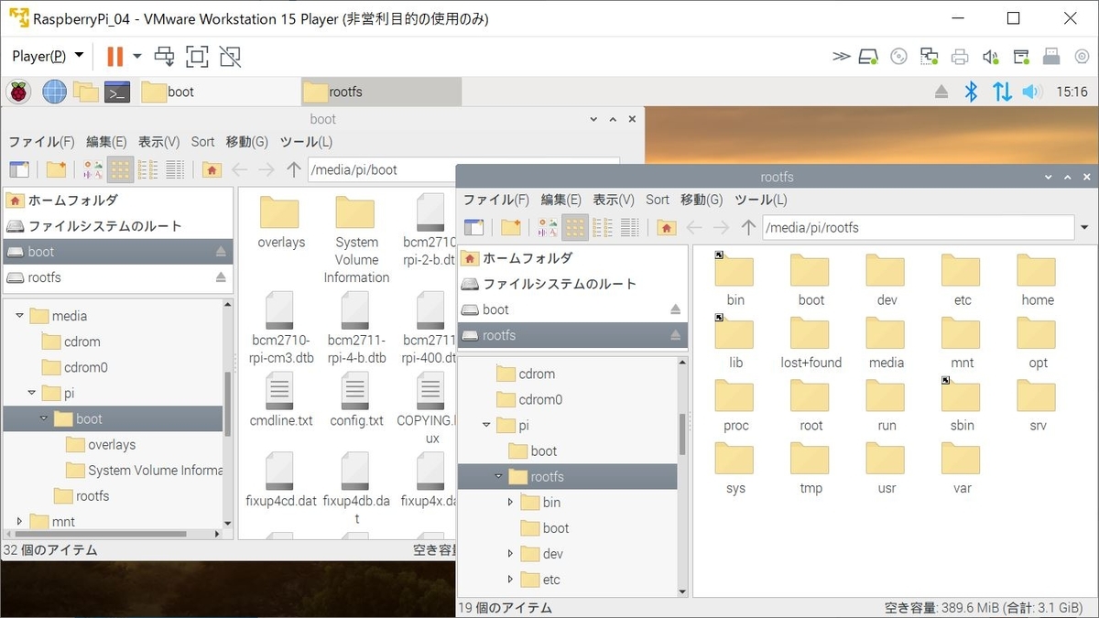Collapse media node in boot window tree
1099x618 pixels.
coord(19,316)
